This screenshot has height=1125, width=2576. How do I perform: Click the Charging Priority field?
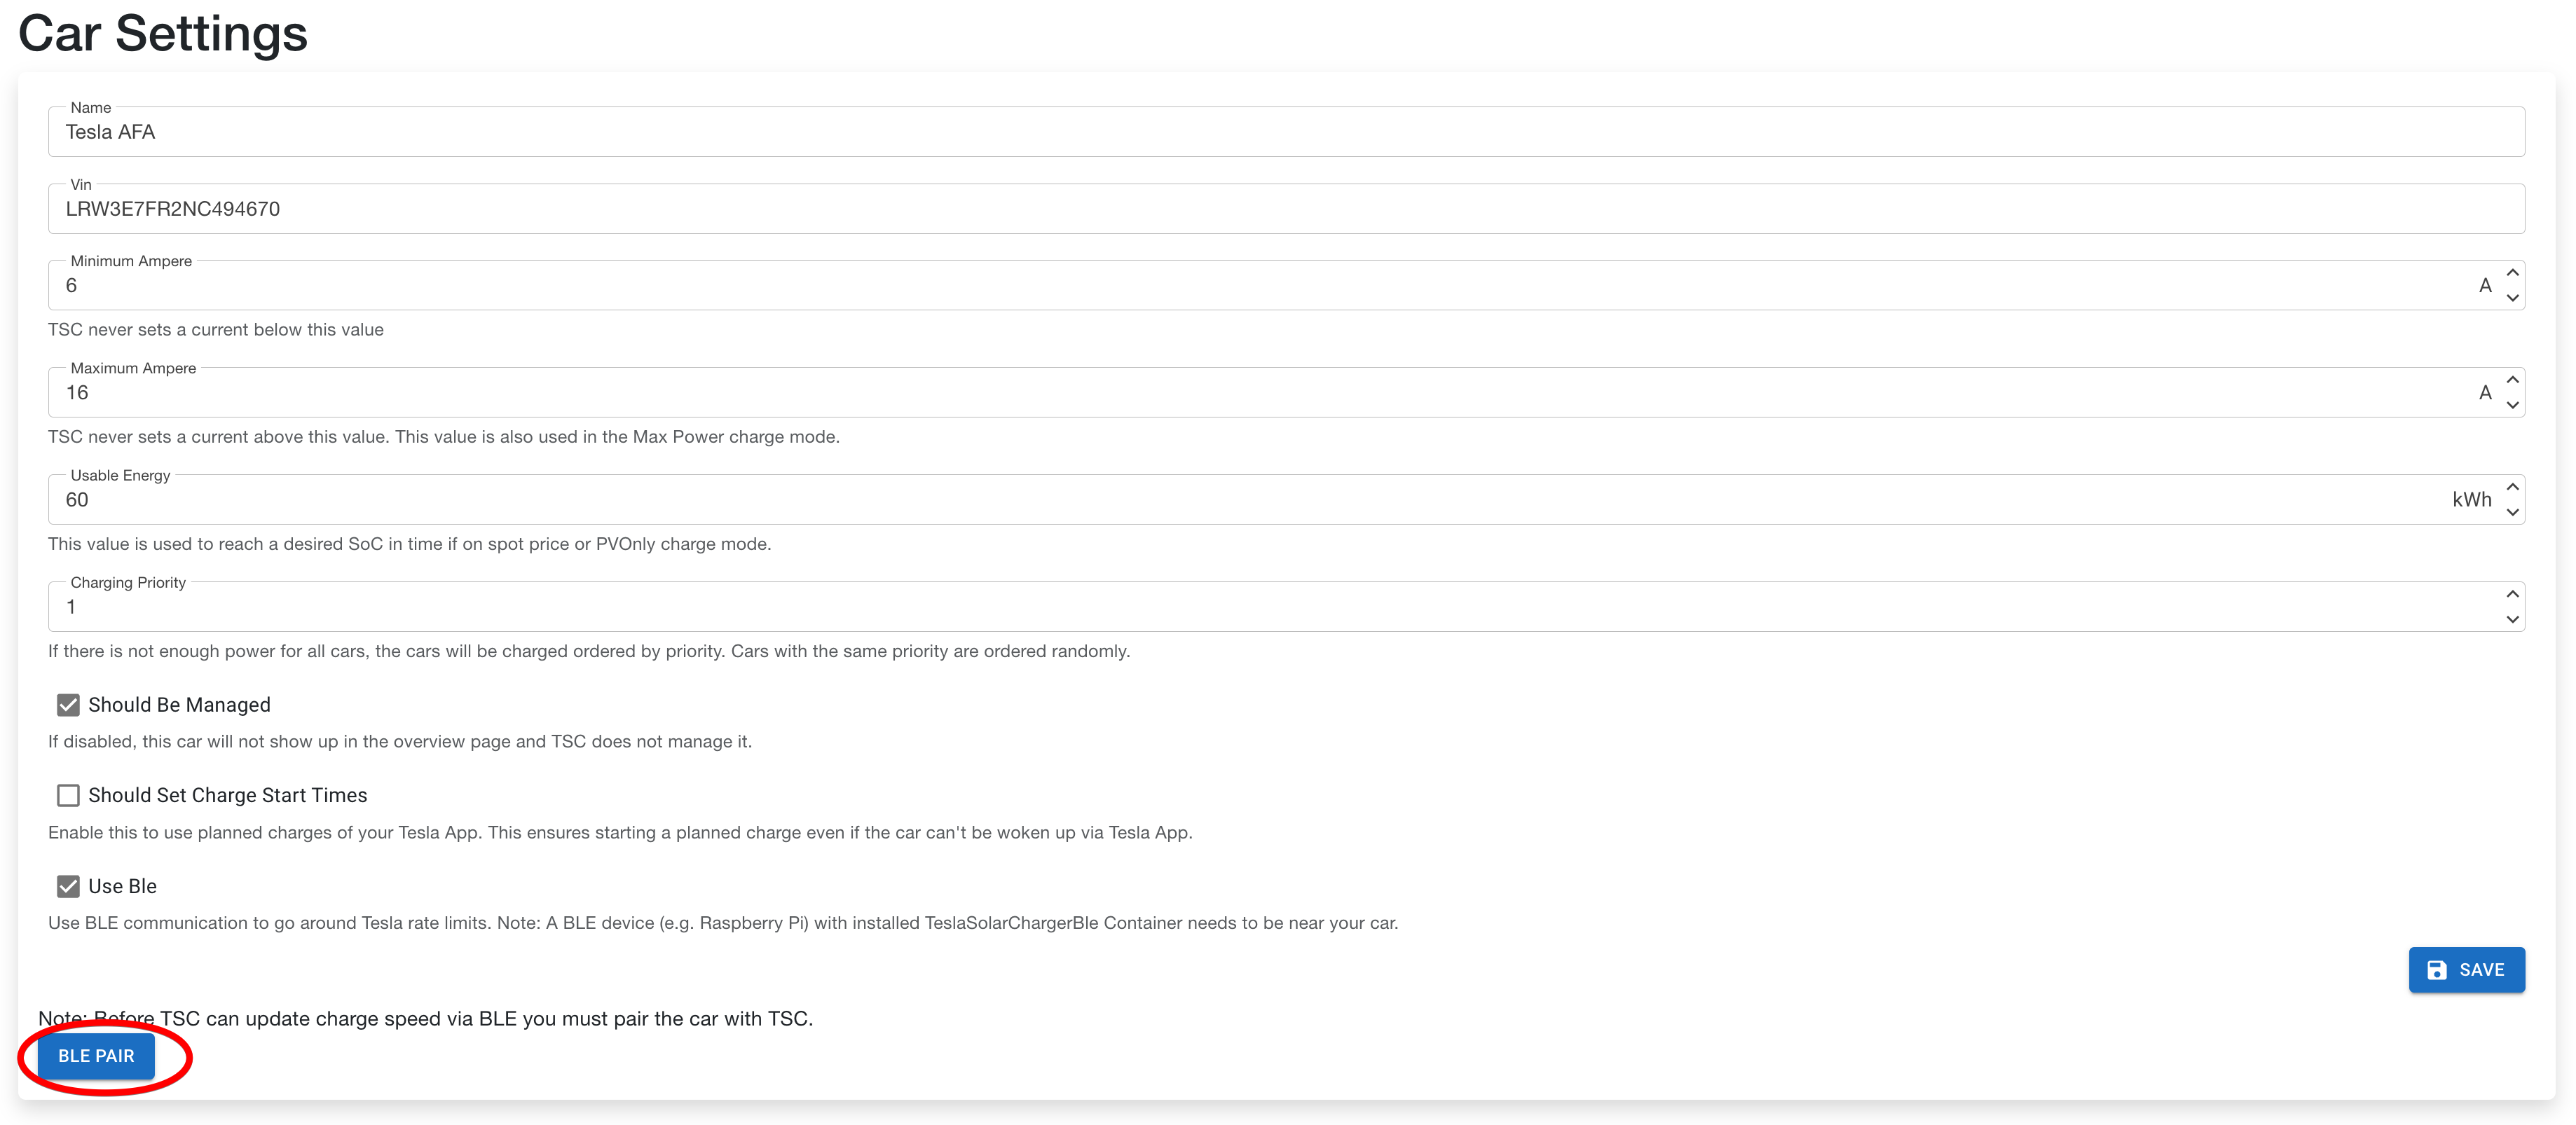click(1286, 607)
